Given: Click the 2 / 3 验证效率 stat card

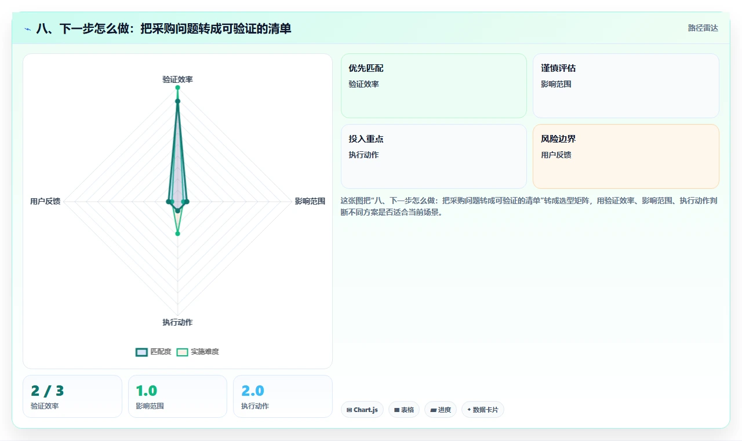Looking at the screenshot, I should 72,396.
